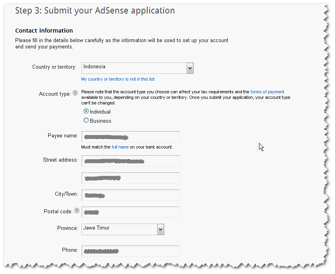Click the 'full name' link below Payee name
The height and width of the screenshot is (274, 335).
pyautogui.click(x=120, y=147)
